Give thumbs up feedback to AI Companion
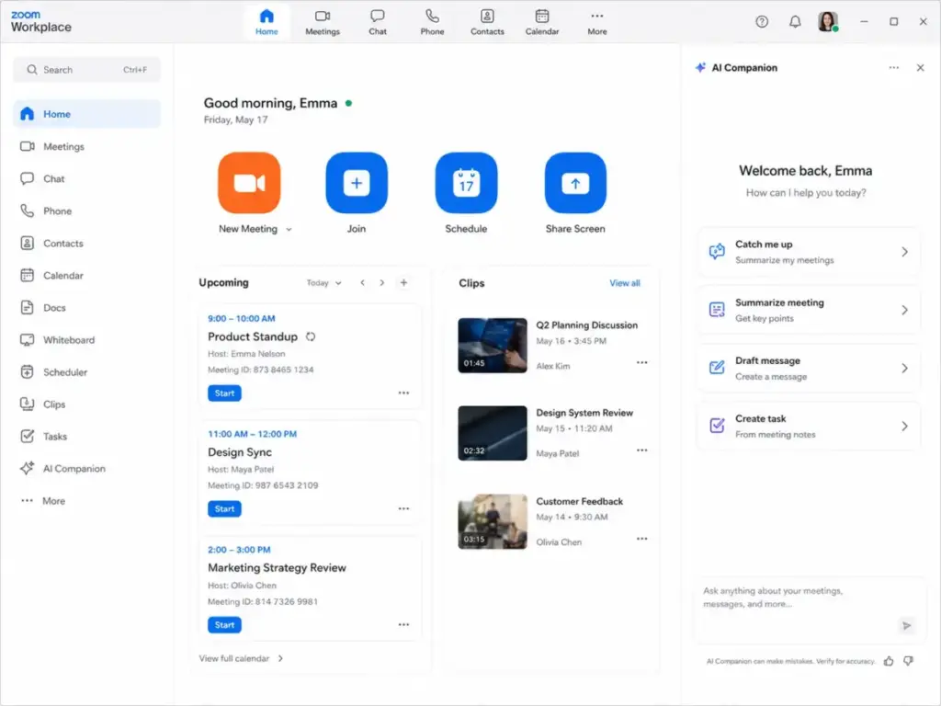 click(x=889, y=661)
